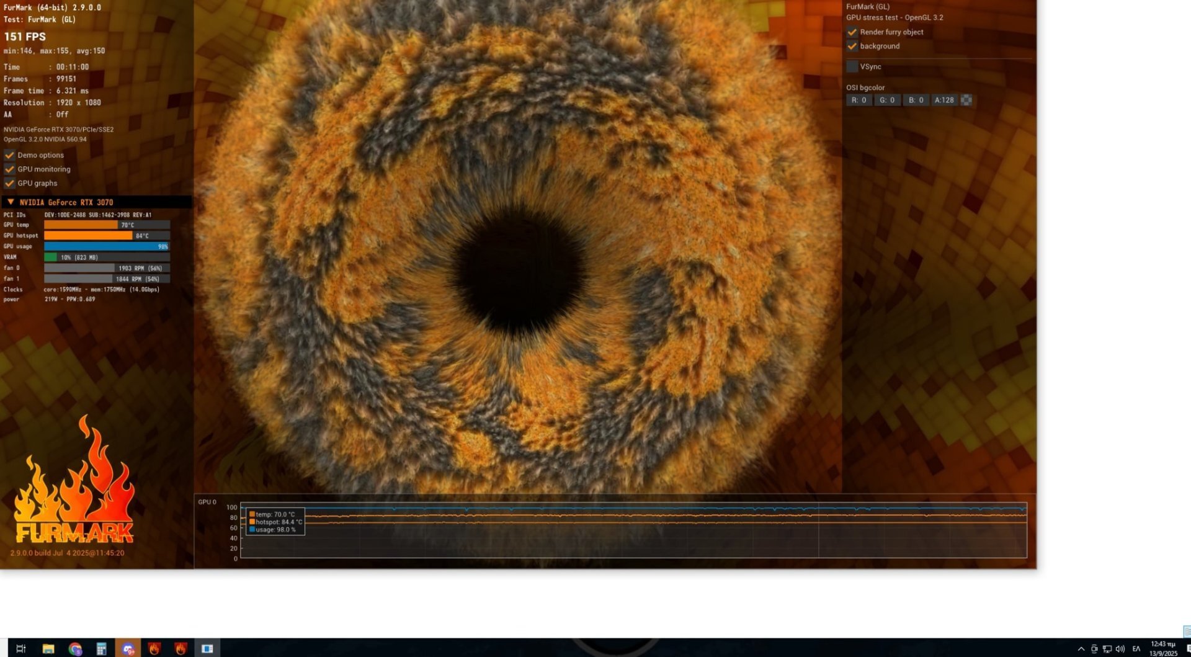Image resolution: width=1191 pixels, height=657 pixels.
Task: Click the A:128 alpha value field
Action: coord(944,100)
